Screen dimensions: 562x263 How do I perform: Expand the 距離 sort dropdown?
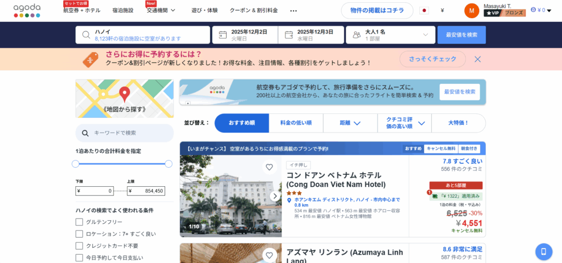(350, 123)
